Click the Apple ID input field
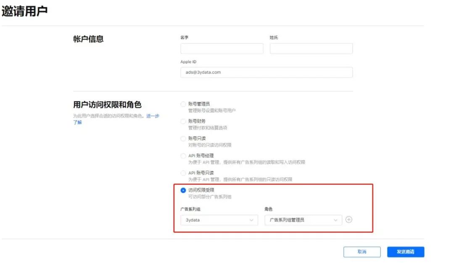The width and height of the screenshot is (454, 263). pyautogui.click(x=267, y=72)
